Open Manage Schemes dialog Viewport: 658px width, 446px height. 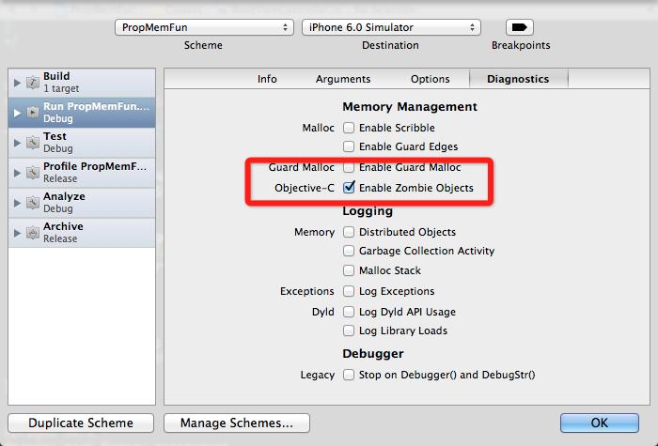[236, 423]
